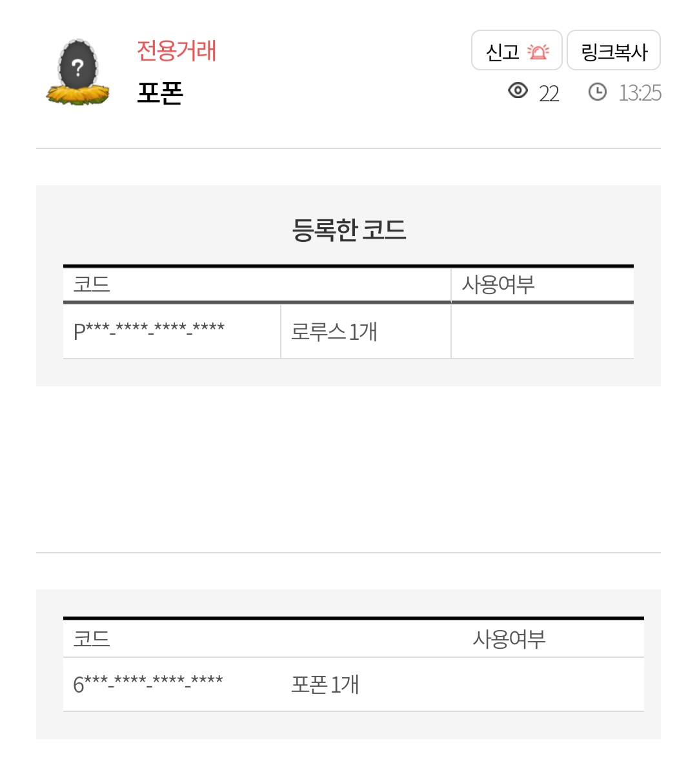The width and height of the screenshot is (697, 761).
Task: Click 사용여부 header in upper table
Action: [x=498, y=284]
